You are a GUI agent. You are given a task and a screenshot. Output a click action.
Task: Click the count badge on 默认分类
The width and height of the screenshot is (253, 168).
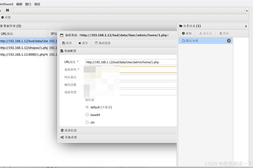point(228,41)
